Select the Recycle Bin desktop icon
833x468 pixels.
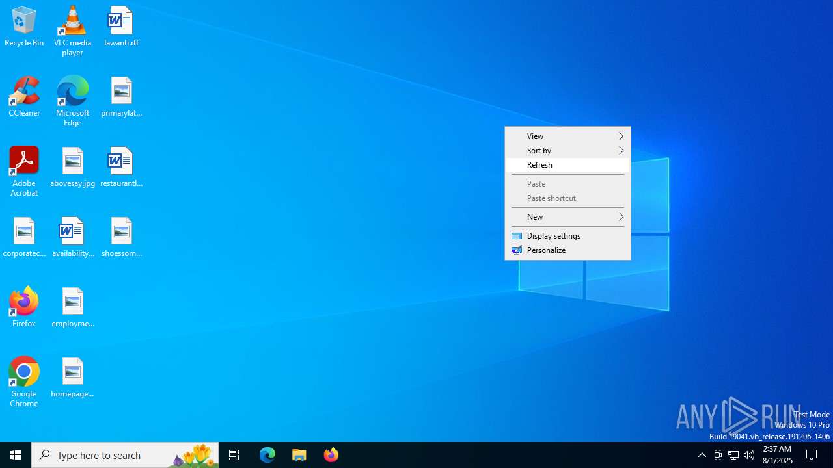coord(24,27)
